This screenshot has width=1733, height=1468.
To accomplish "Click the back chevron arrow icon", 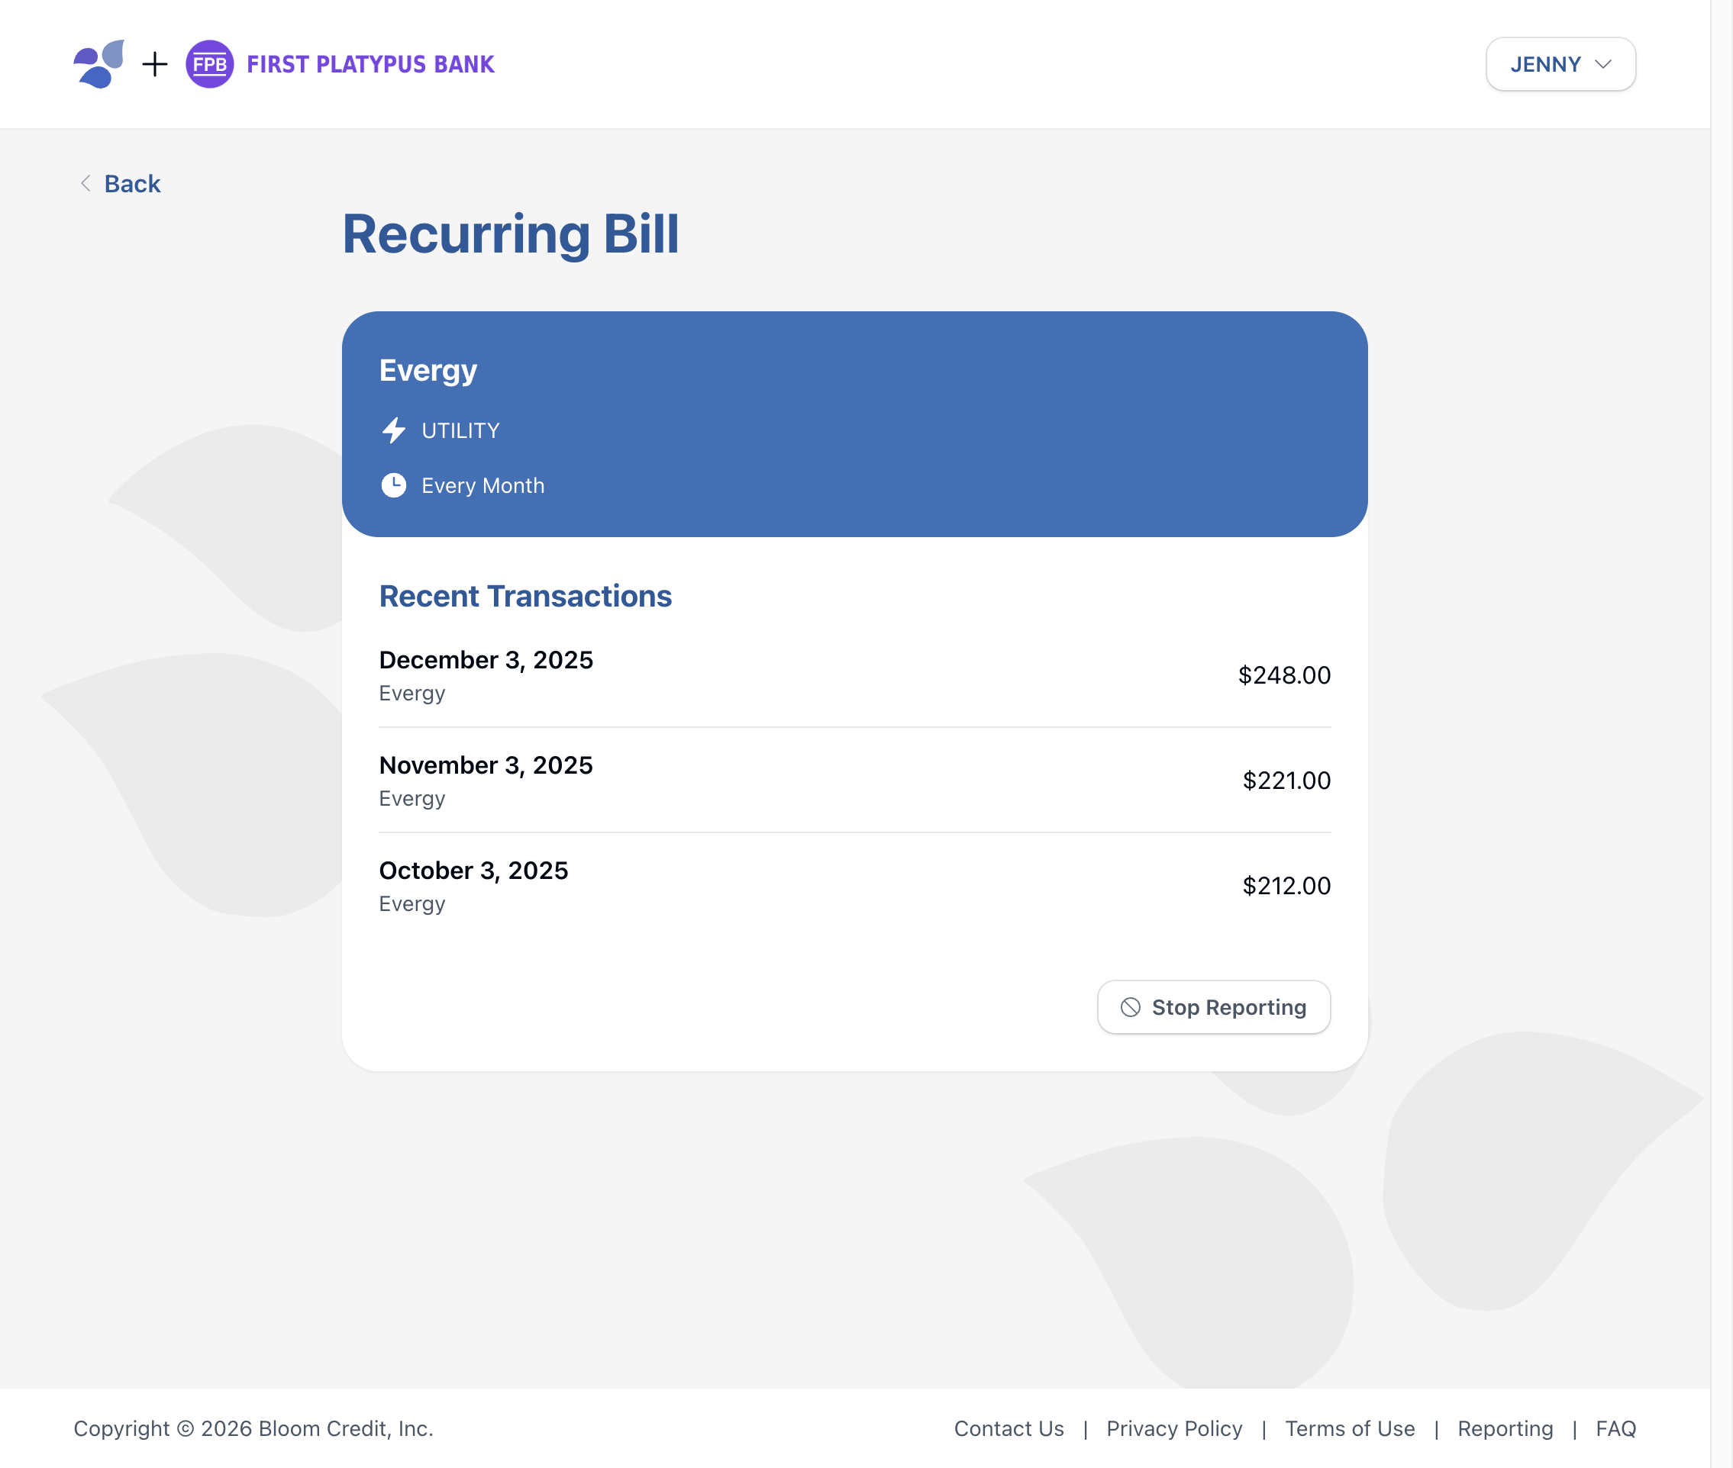I will 85,183.
